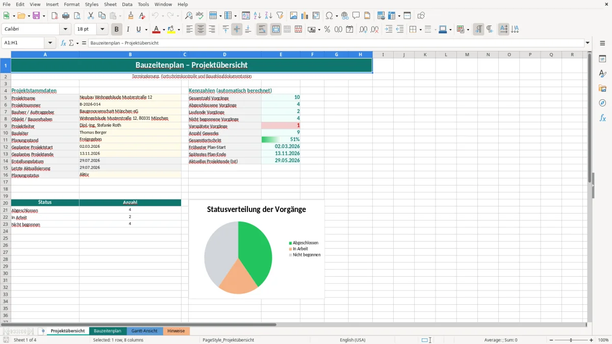Toggle Left-to-Right paragraph direction
Viewport: 612px width, 344px height.
478,30
